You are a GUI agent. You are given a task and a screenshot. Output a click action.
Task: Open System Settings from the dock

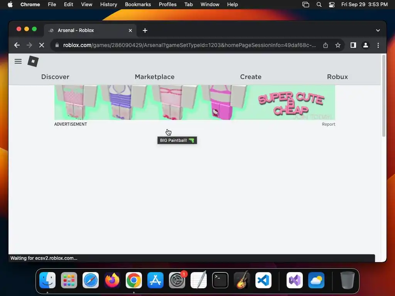177,280
